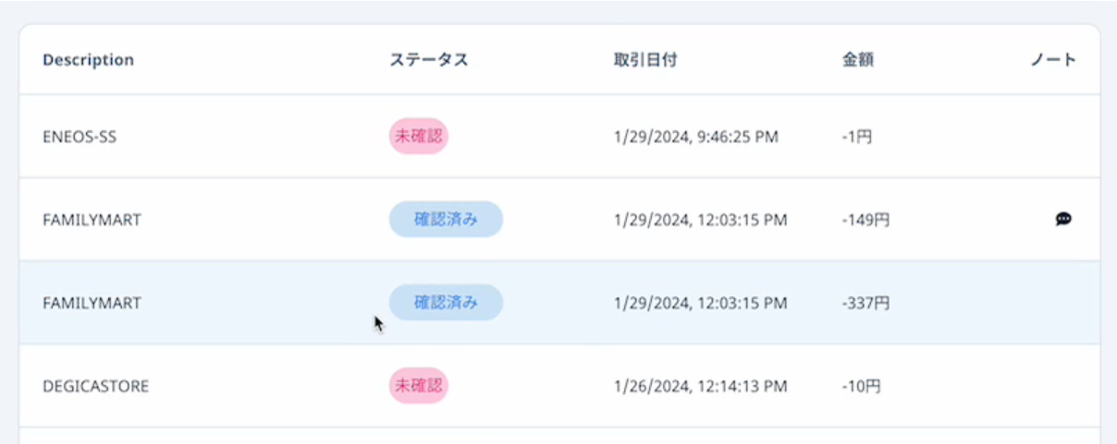The image size is (1117, 444).
Task: Select the ENEOS-SS transaction name
Action: (80, 137)
